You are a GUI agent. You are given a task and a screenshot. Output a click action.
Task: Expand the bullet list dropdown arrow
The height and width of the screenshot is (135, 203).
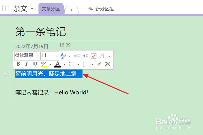78,64
